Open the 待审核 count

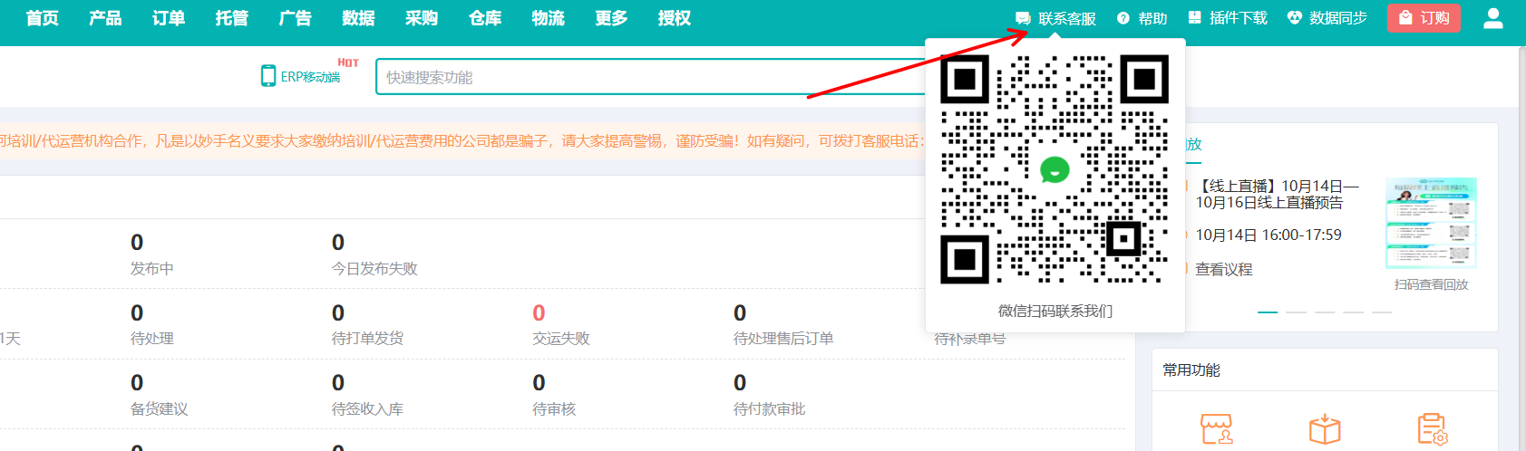(539, 382)
